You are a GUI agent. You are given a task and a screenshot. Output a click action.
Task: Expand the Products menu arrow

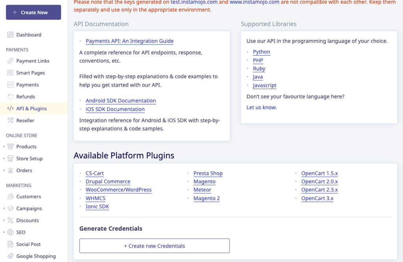4,147
